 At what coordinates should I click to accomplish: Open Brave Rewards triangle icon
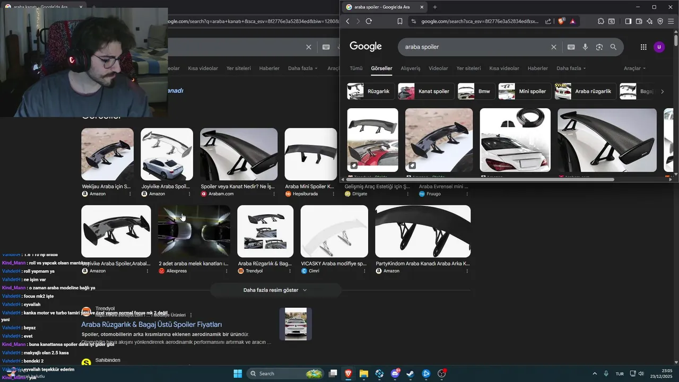pyautogui.click(x=572, y=21)
